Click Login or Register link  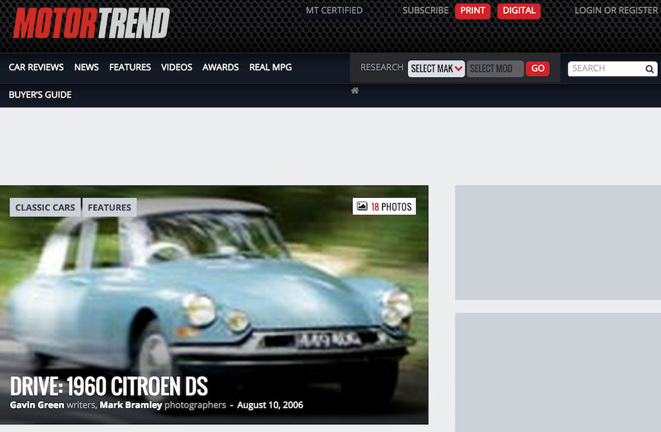[616, 11]
